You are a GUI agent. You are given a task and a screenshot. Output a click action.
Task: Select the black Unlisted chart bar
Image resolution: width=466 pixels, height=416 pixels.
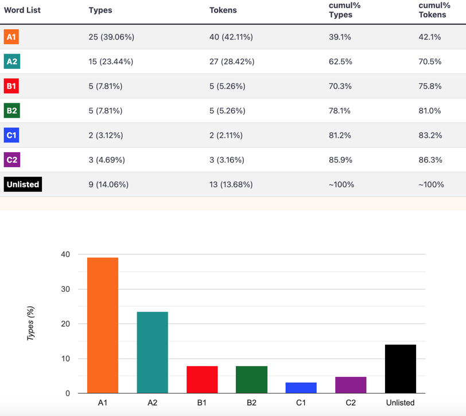point(401,369)
